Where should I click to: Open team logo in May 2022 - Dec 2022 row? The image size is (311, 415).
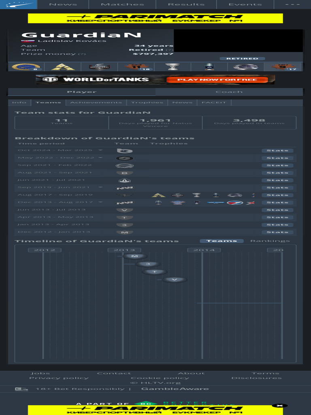125,158
